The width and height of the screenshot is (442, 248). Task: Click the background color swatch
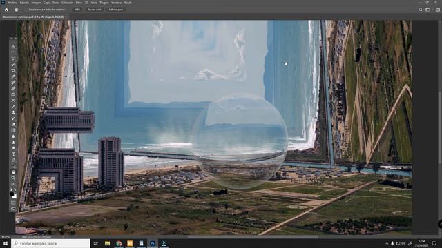pos(15,196)
